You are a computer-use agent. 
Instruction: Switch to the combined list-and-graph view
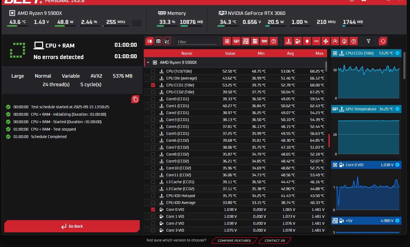click(x=150, y=41)
